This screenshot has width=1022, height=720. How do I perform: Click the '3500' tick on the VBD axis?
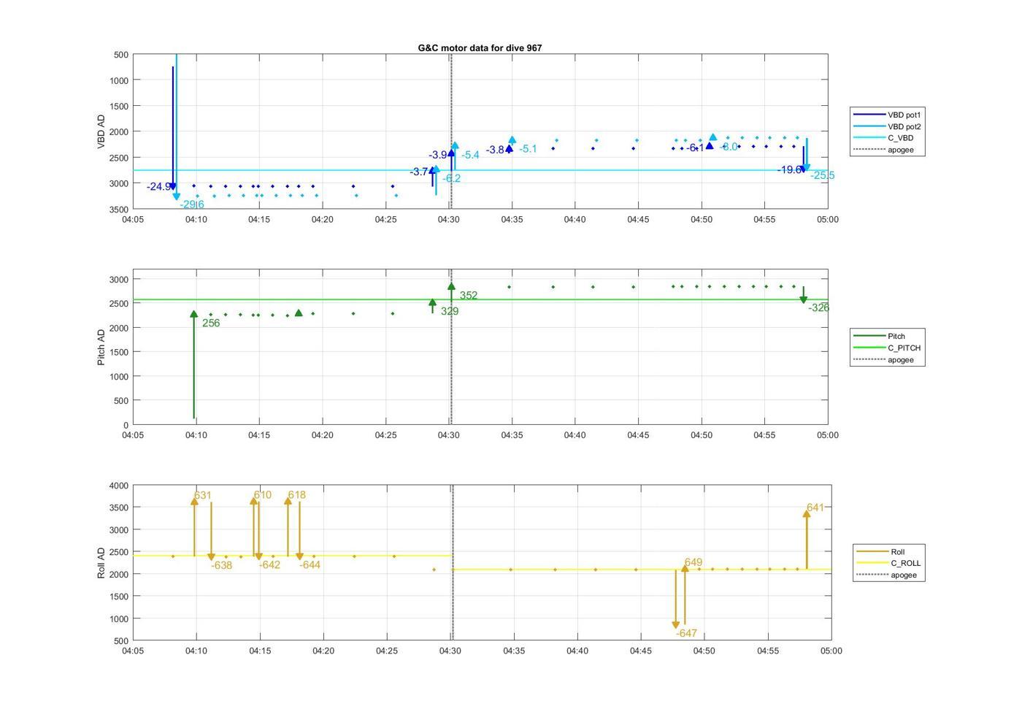coord(119,210)
